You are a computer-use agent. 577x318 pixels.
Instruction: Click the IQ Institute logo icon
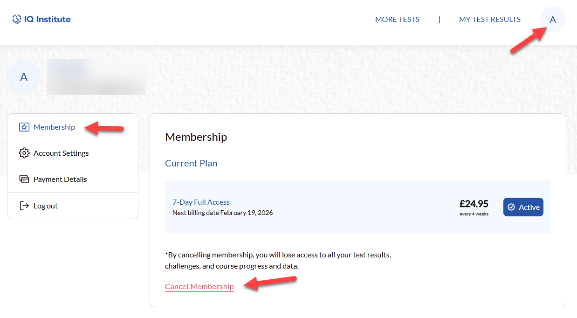[17, 19]
